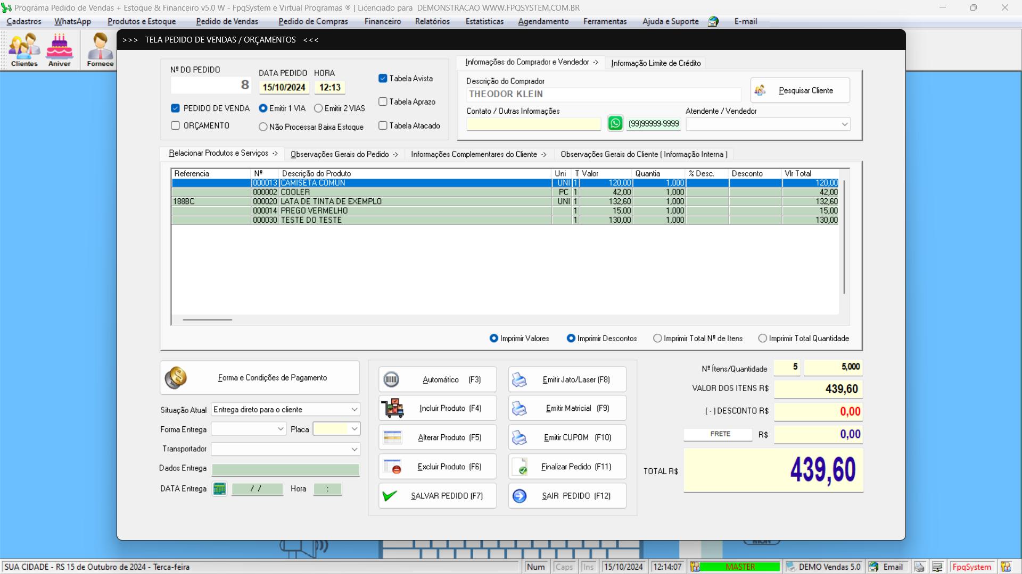Open the Financeiro menu
1022x574 pixels.
click(382, 22)
